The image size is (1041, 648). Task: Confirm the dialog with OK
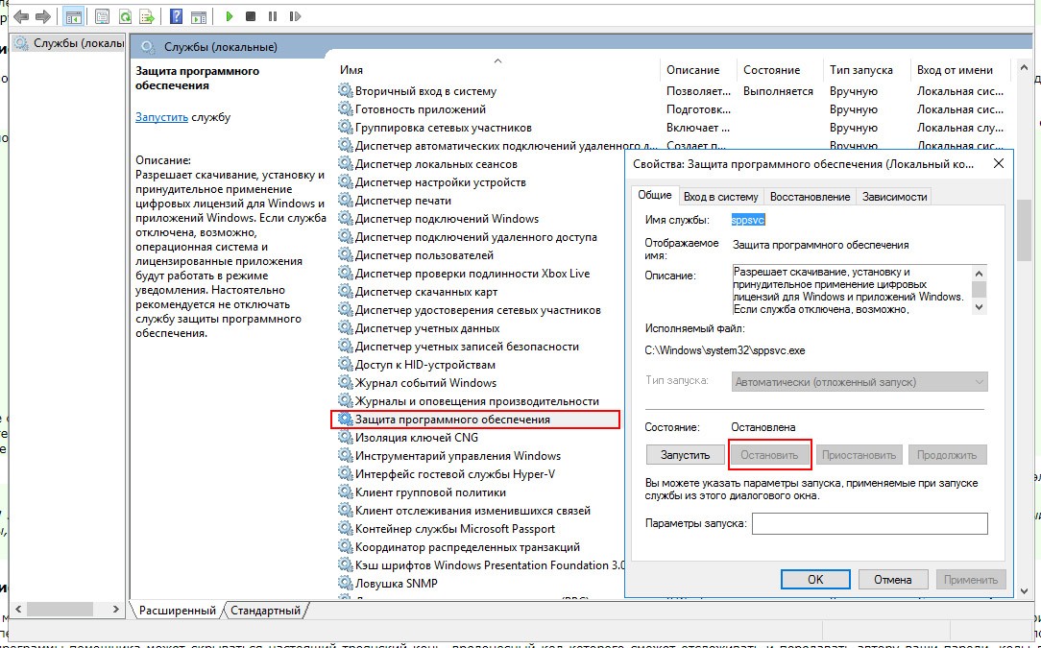pyautogui.click(x=815, y=579)
